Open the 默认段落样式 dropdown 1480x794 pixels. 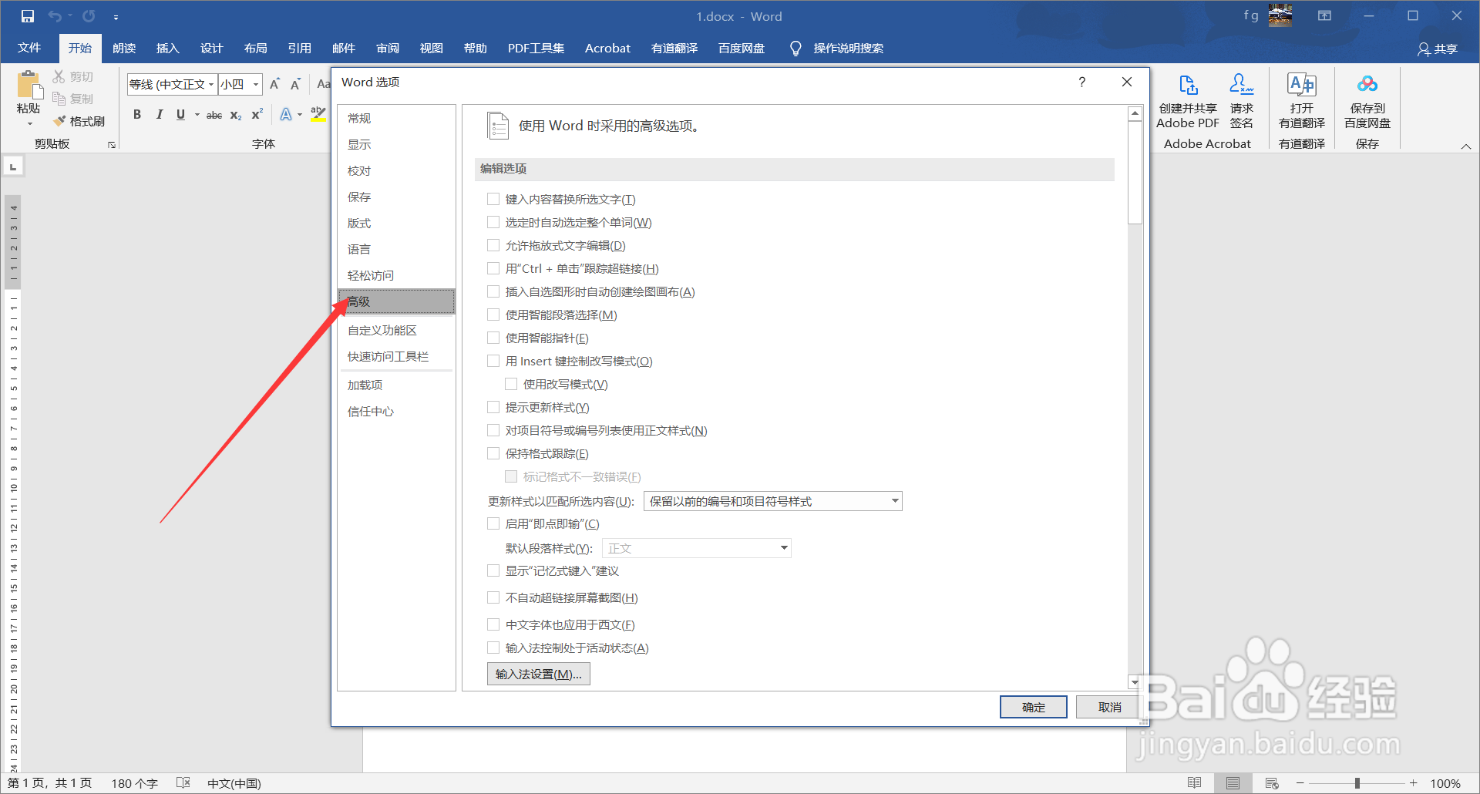click(783, 548)
